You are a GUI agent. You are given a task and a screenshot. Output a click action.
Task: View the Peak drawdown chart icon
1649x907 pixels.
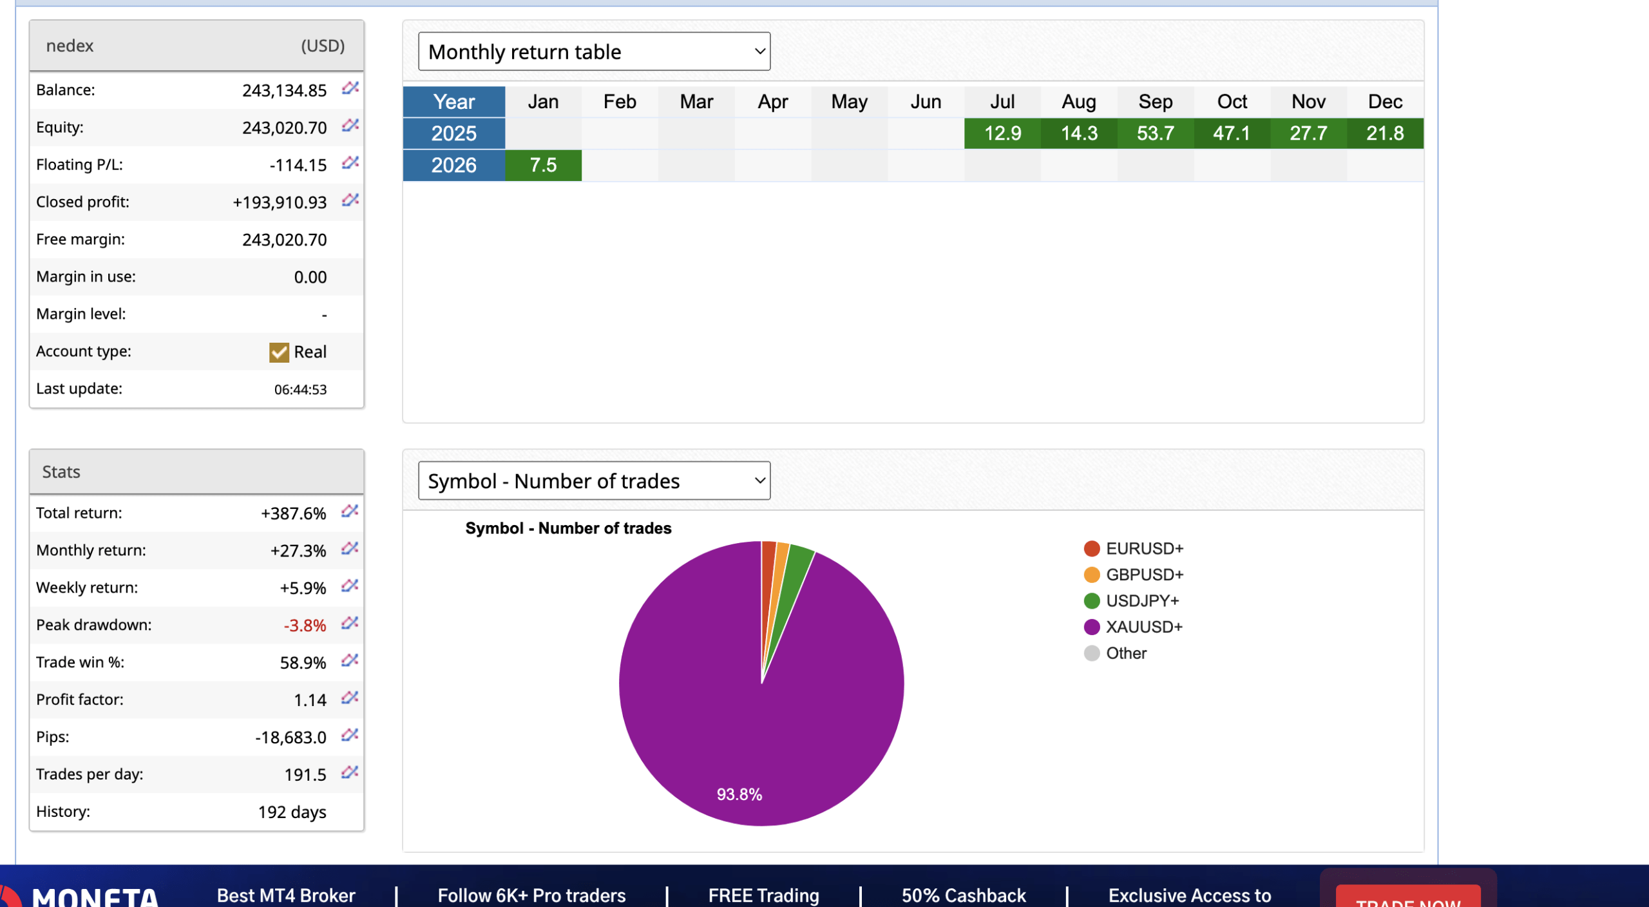(348, 624)
